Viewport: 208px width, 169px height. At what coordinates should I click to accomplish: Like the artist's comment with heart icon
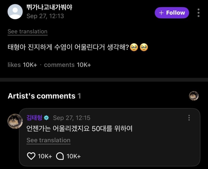(x=31, y=156)
